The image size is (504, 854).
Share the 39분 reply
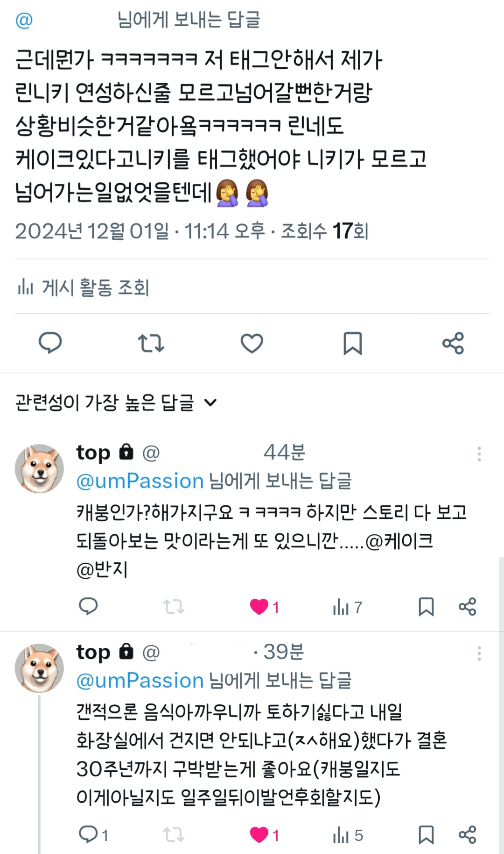click(467, 834)
